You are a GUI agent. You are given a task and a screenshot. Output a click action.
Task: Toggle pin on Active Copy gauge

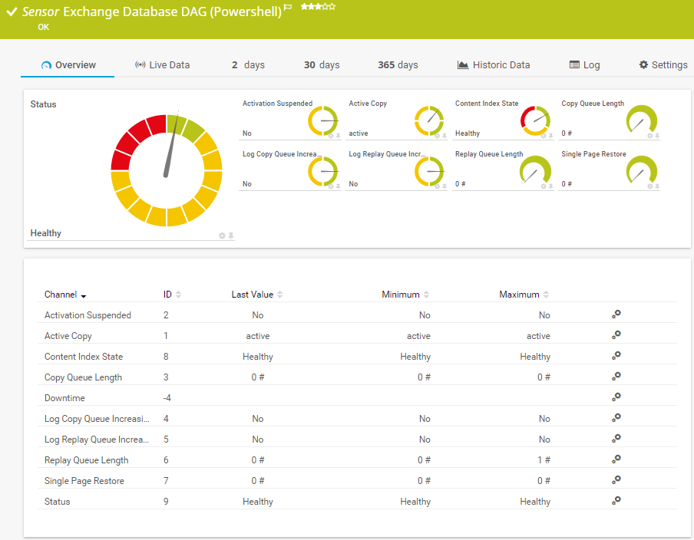(x=444, y=136)
